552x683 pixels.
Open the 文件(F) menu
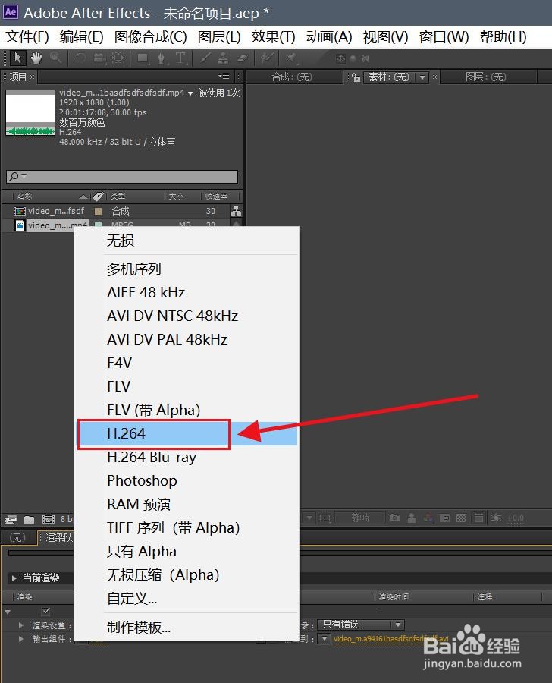pyautogui.click(x=27, y=37)
